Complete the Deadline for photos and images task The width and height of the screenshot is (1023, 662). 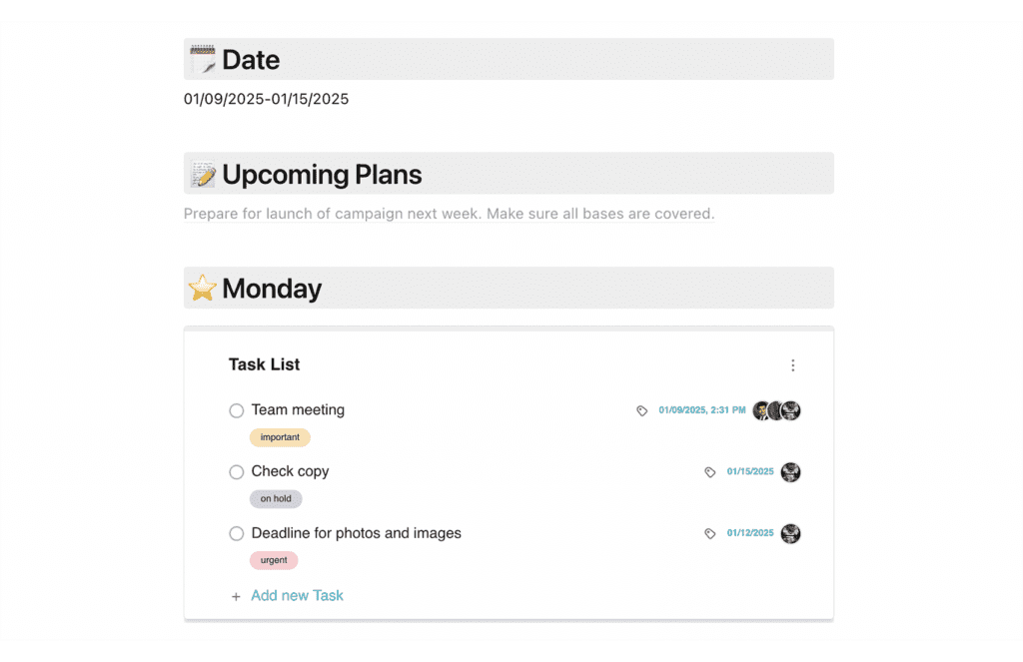click(x=236, y=533)
